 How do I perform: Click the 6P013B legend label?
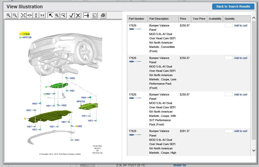tap(27, 37)
